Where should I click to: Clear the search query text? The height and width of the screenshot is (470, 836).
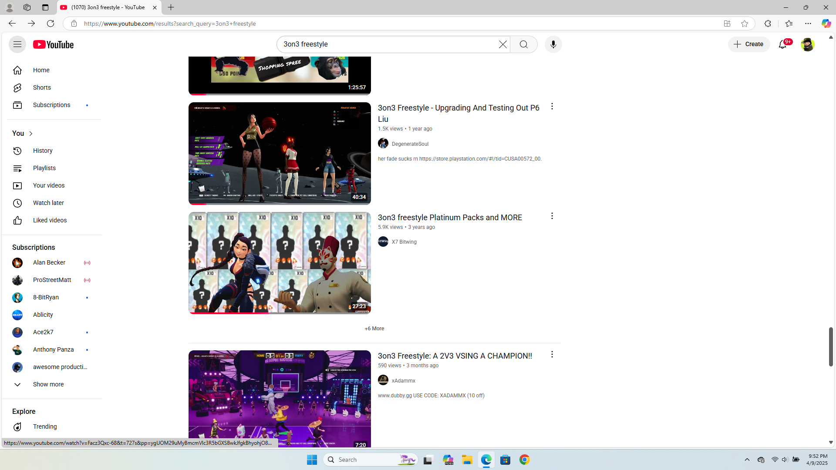click(503, 44)
